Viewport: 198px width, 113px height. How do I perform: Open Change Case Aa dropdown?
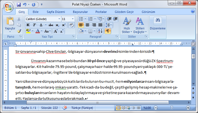(48, 31)
